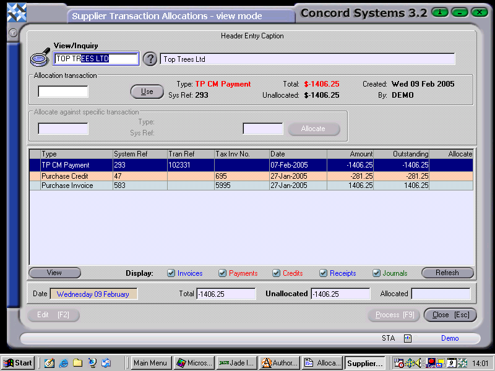
Task: Open the Wednesday 09 February date field
Action: (93, 294)
